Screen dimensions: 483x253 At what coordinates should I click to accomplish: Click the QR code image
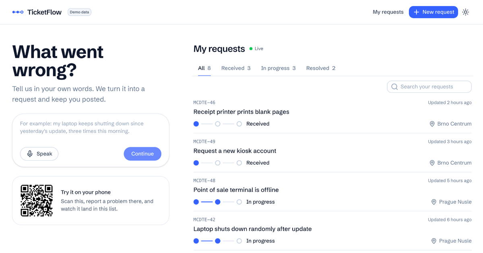[x=37, y=200]
